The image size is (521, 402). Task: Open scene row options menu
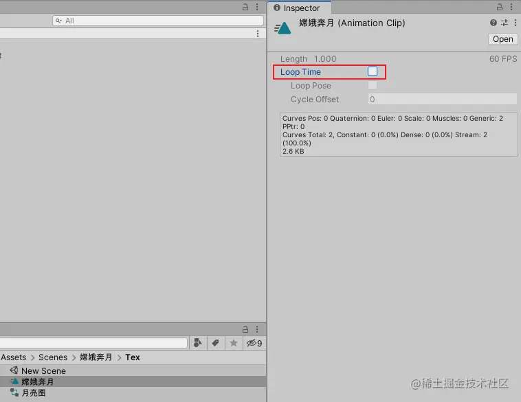point(258,34)
